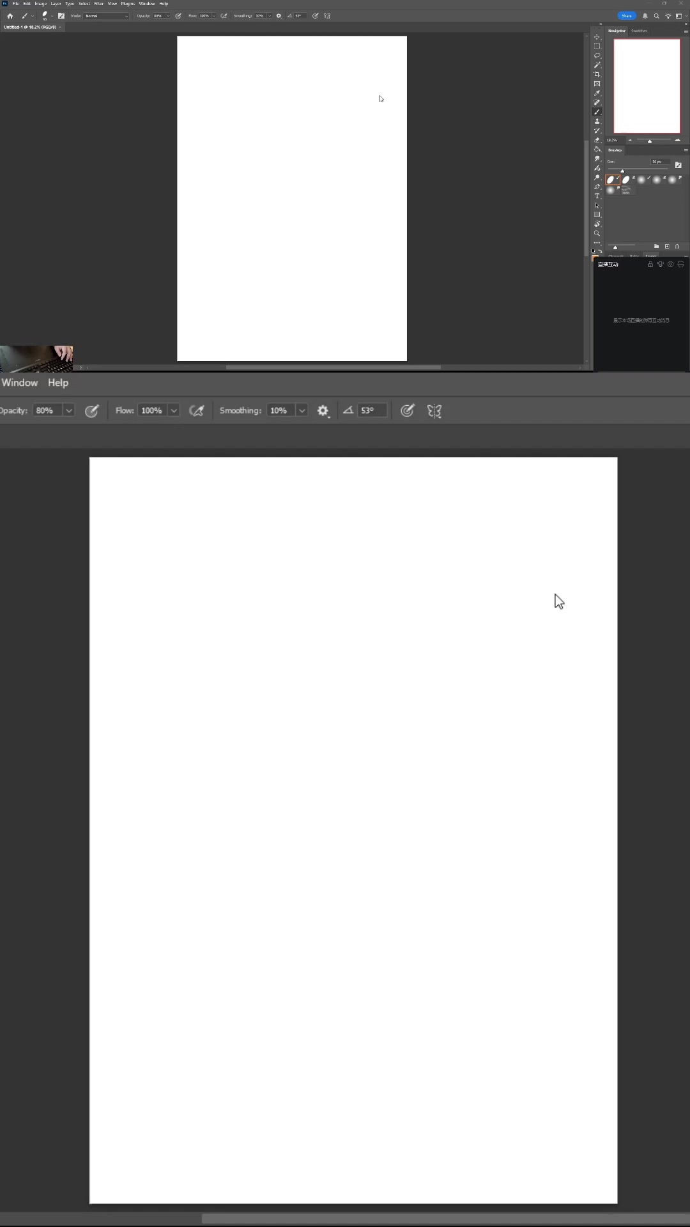Select the Lasso tool

pos(597,56)
